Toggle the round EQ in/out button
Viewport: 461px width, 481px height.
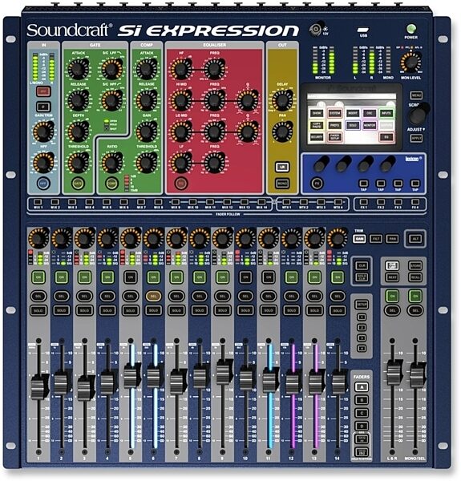(x=181, y=183)
